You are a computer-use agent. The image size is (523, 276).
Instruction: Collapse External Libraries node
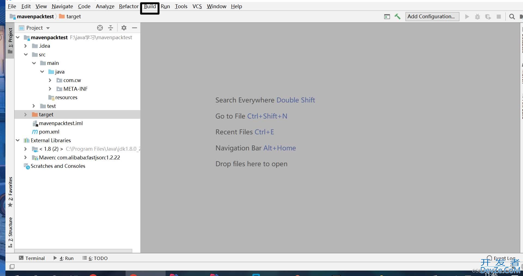point(18,140)
